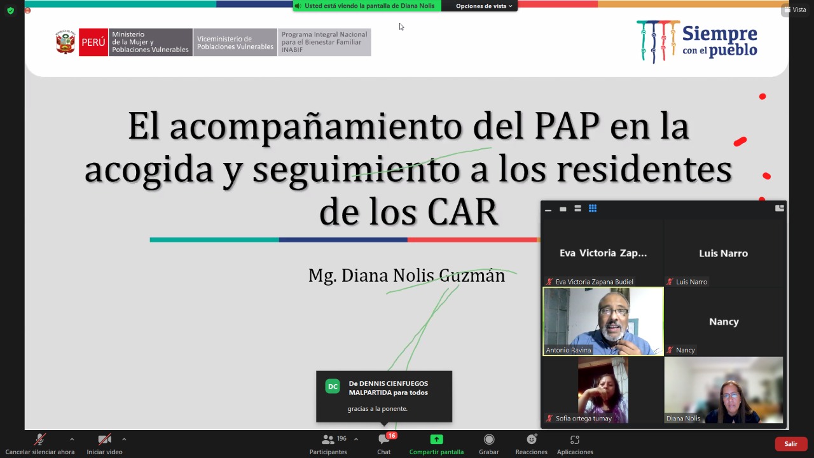Screen dimensions: 814x458
Task: Select Nancy's video tile
Action: click(x=724, y=321)
